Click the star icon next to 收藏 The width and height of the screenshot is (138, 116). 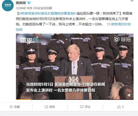pos(11,107)
